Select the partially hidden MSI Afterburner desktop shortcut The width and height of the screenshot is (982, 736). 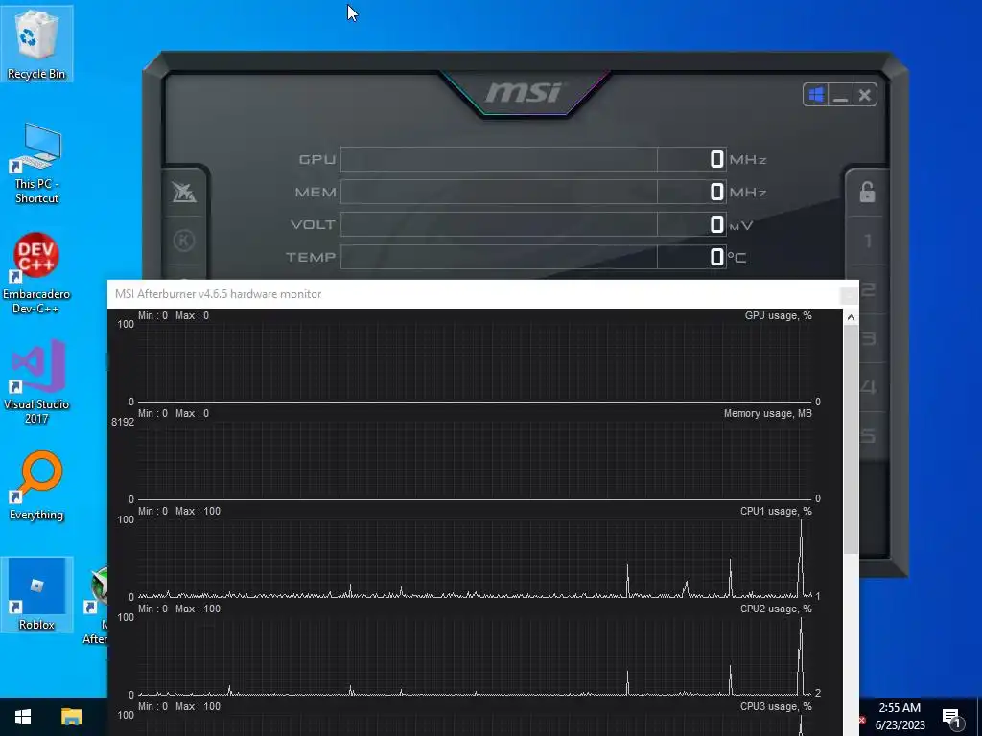click(x=96, y=605)
